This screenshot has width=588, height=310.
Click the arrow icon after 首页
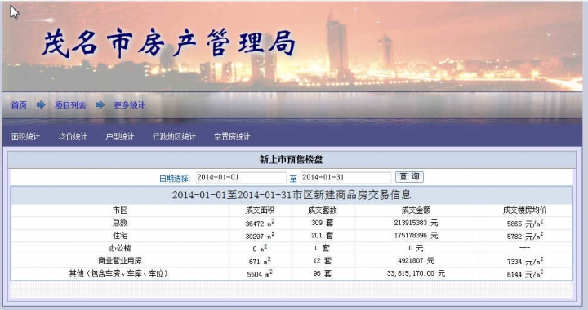click(41, 105)
